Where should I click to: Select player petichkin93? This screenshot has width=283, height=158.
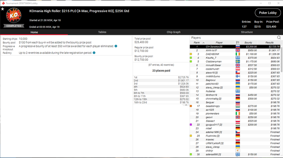[x=212, y=84]
